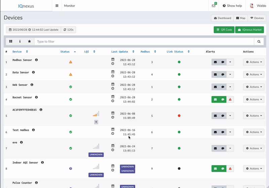Toggle email alert for Data Sensor
This screenshot has height=188, width=269.
215,74
